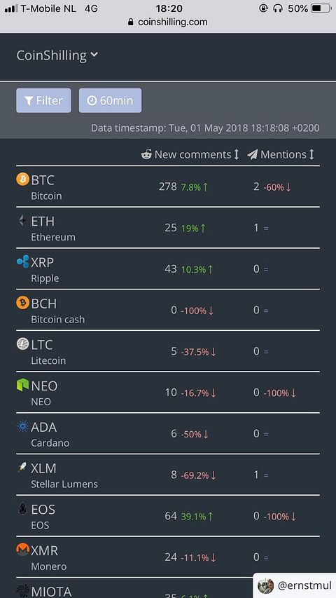The image size is (336, 598).
Task: Tap the coinshilling.com address bar
Action: (x=168, y=22)
